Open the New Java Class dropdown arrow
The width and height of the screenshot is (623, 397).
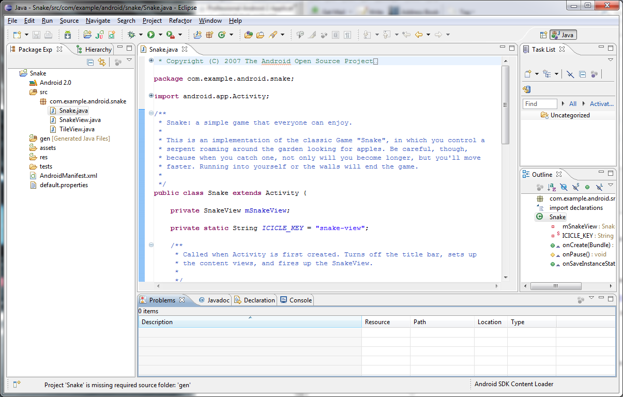(x=231, y=35)
